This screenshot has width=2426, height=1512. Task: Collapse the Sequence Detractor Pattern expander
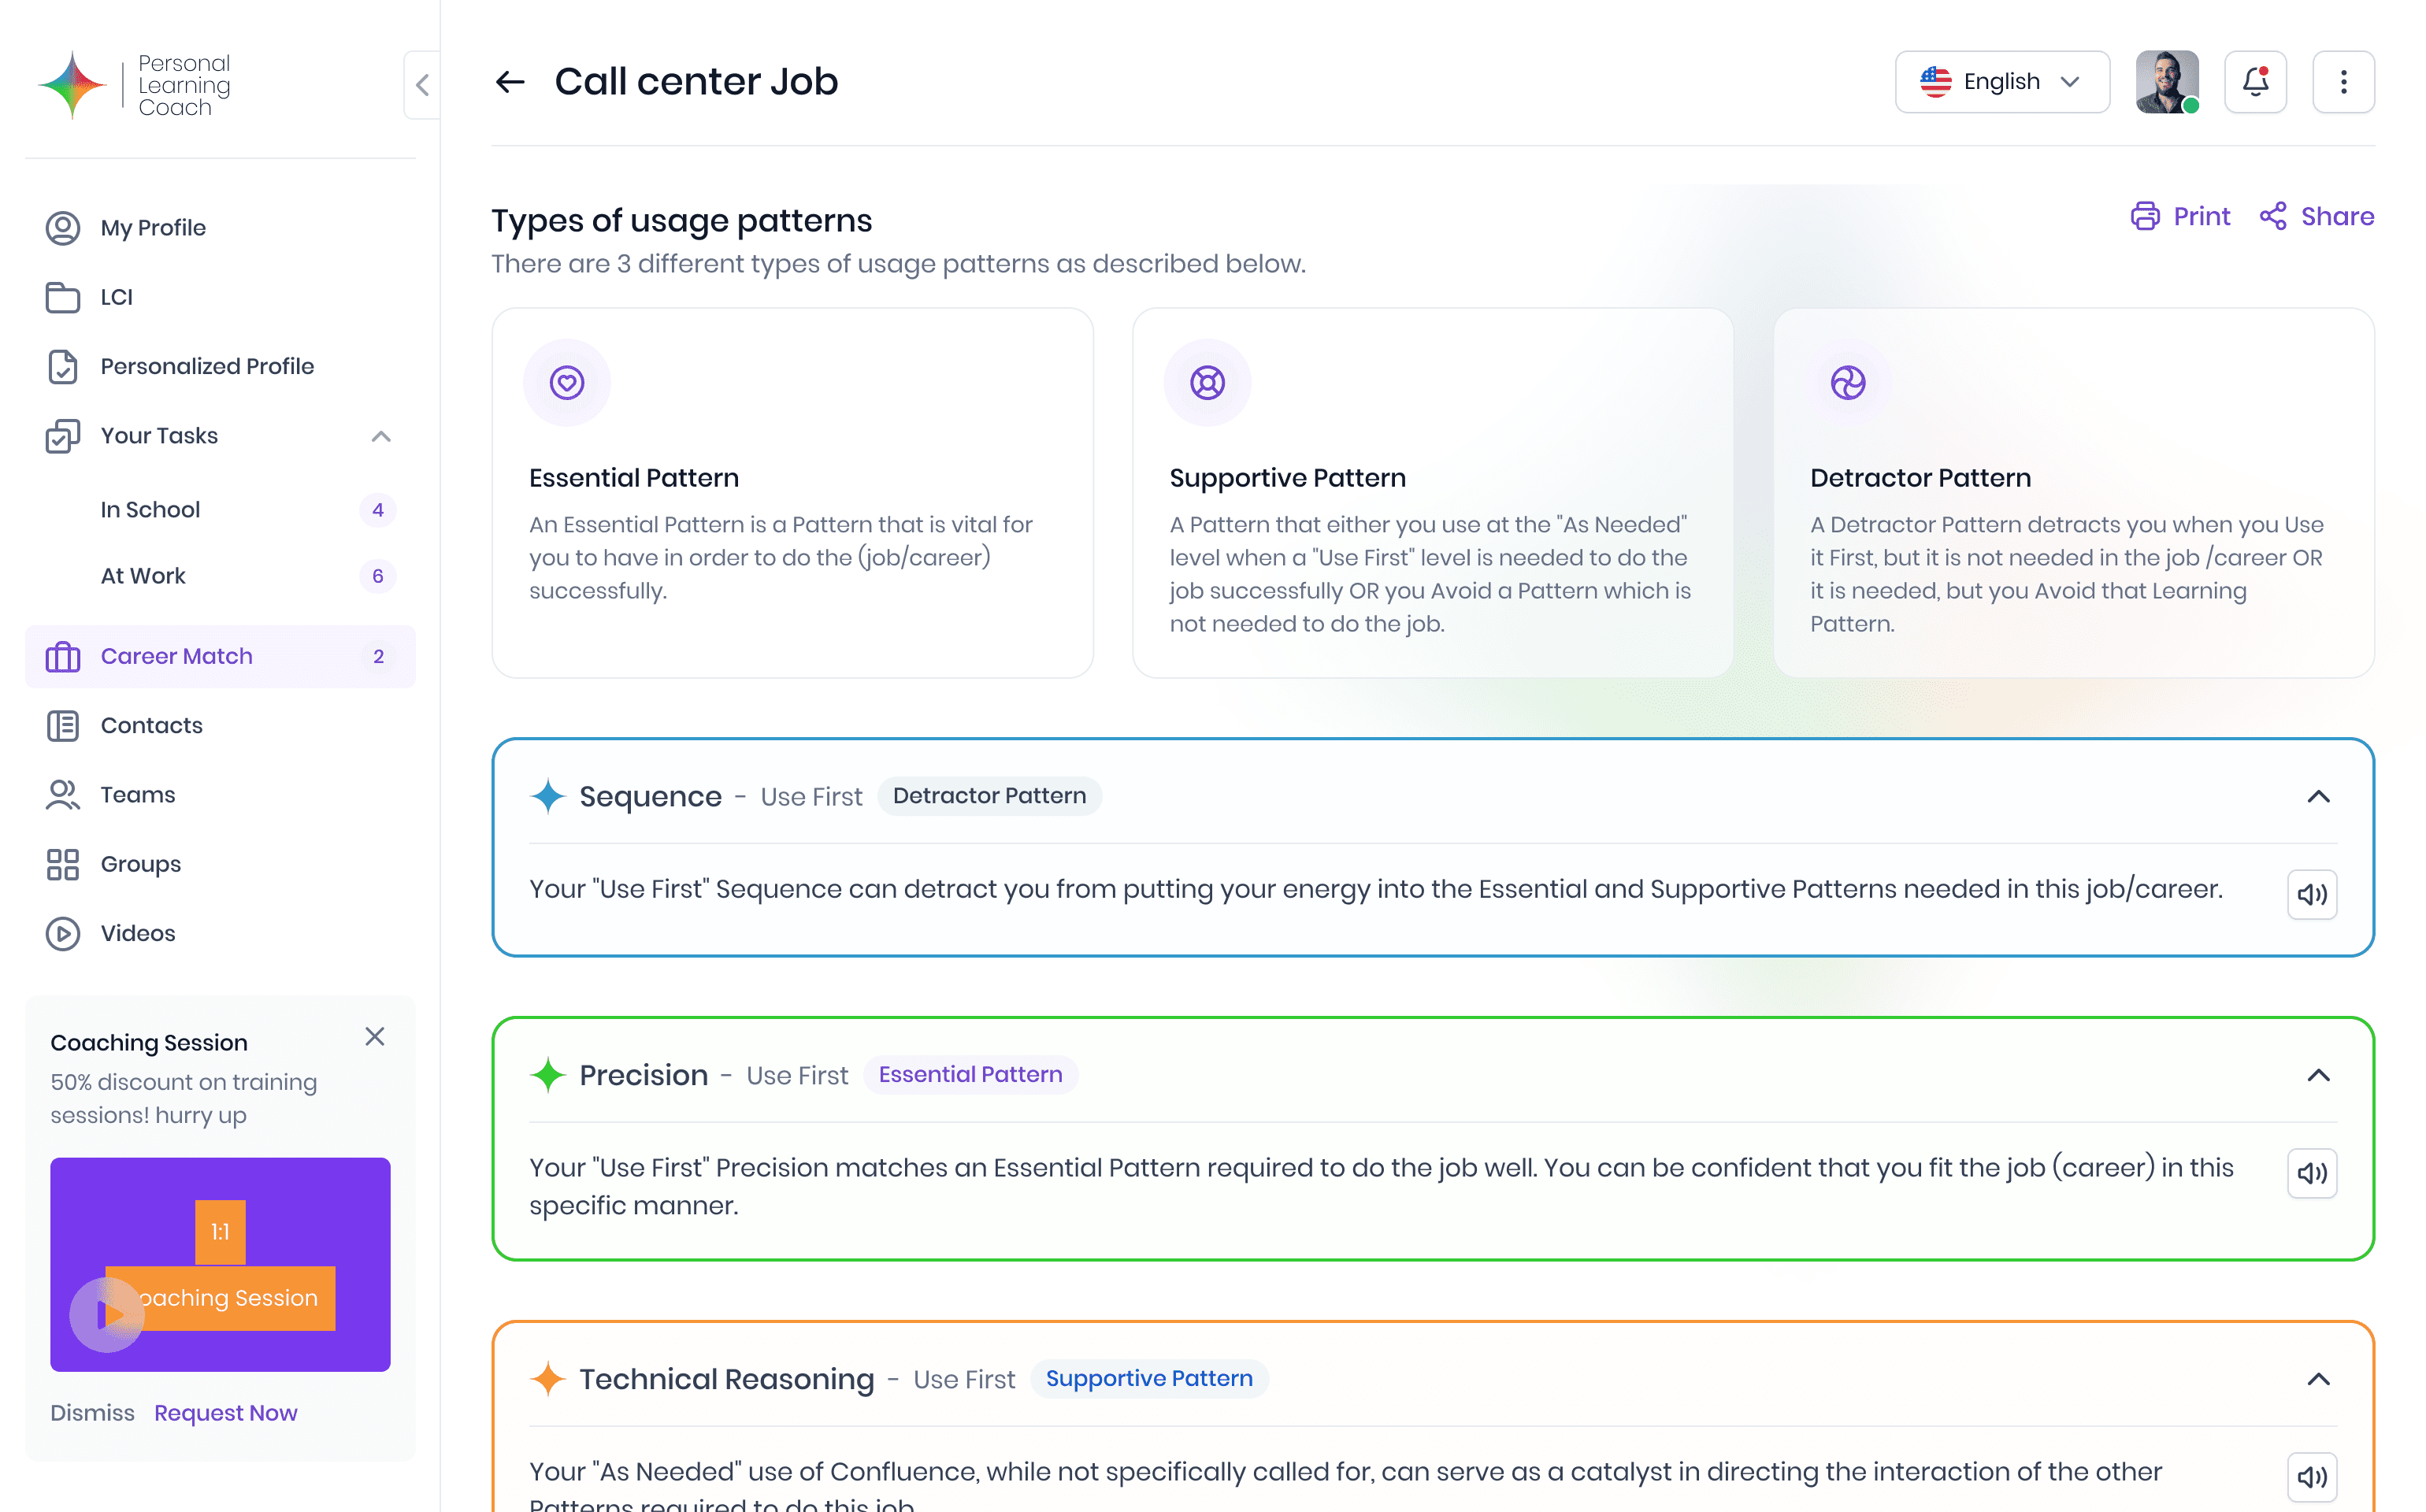coord(2318,796)
